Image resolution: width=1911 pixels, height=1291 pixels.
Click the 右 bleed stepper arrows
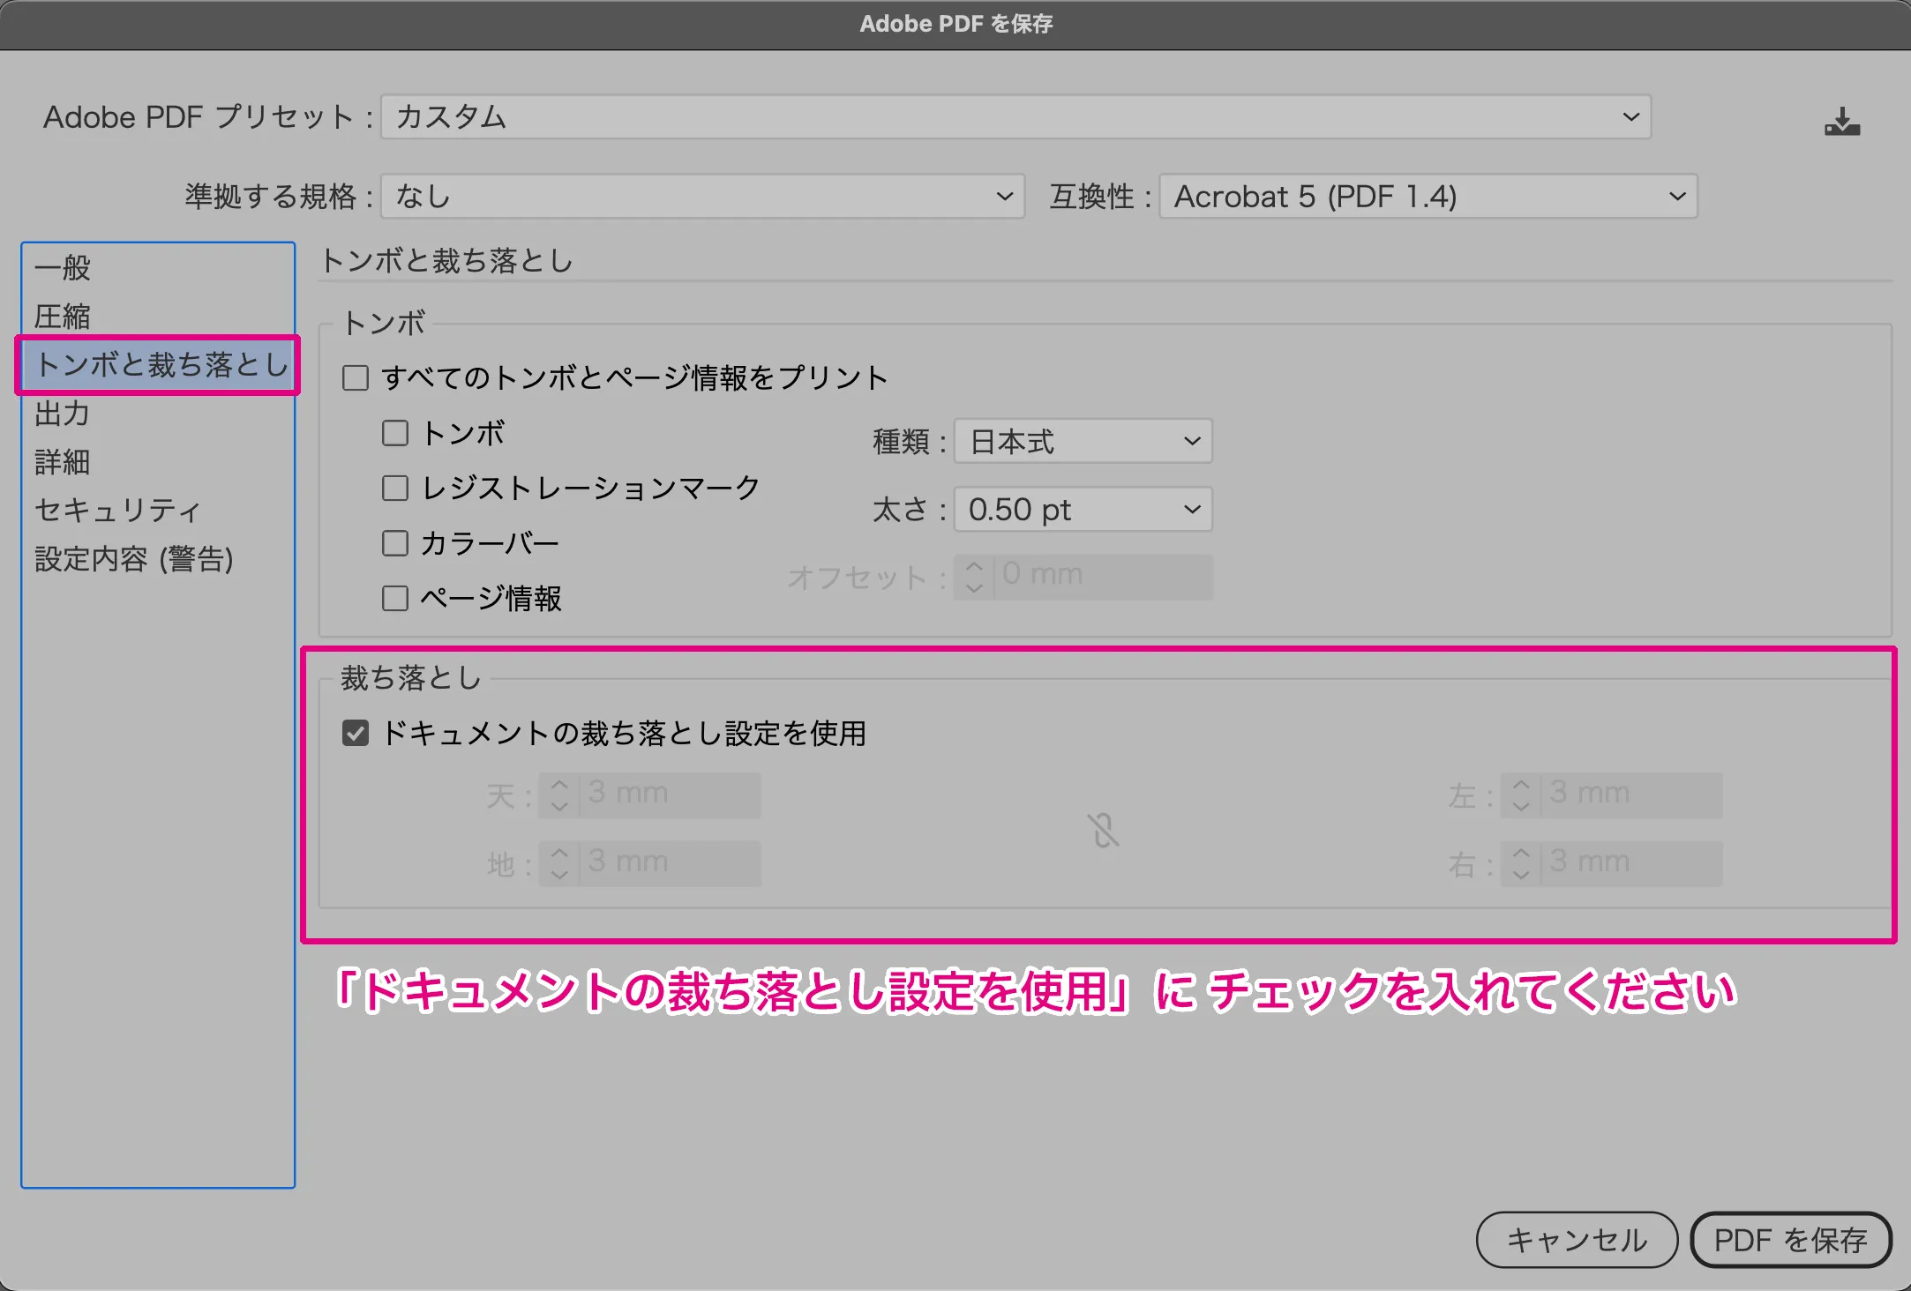point(1521,862)
